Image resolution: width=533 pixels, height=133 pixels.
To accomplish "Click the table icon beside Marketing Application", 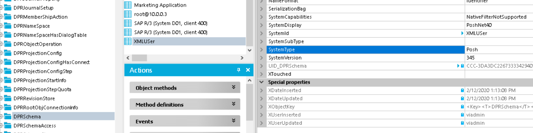I will tap(128, 5).
